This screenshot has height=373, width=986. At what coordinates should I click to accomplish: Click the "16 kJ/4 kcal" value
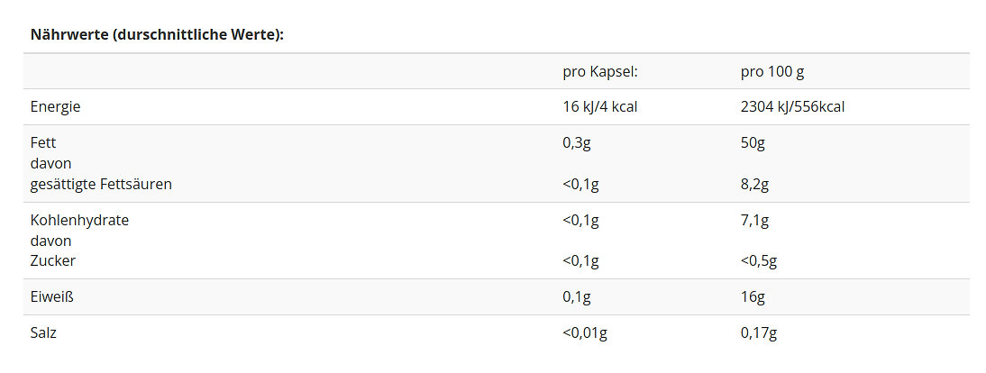click(x=600, y=106)
